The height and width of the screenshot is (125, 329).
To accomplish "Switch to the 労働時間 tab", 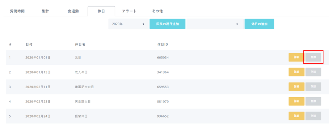I will [17, 11].
